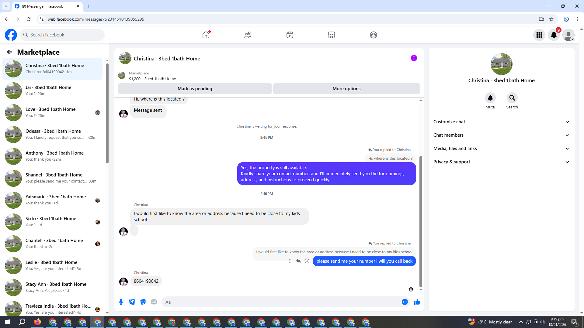Attach a photo using the image icon
Image resolution: width=584 pixels, height=328 pixels.
point(132,302)
